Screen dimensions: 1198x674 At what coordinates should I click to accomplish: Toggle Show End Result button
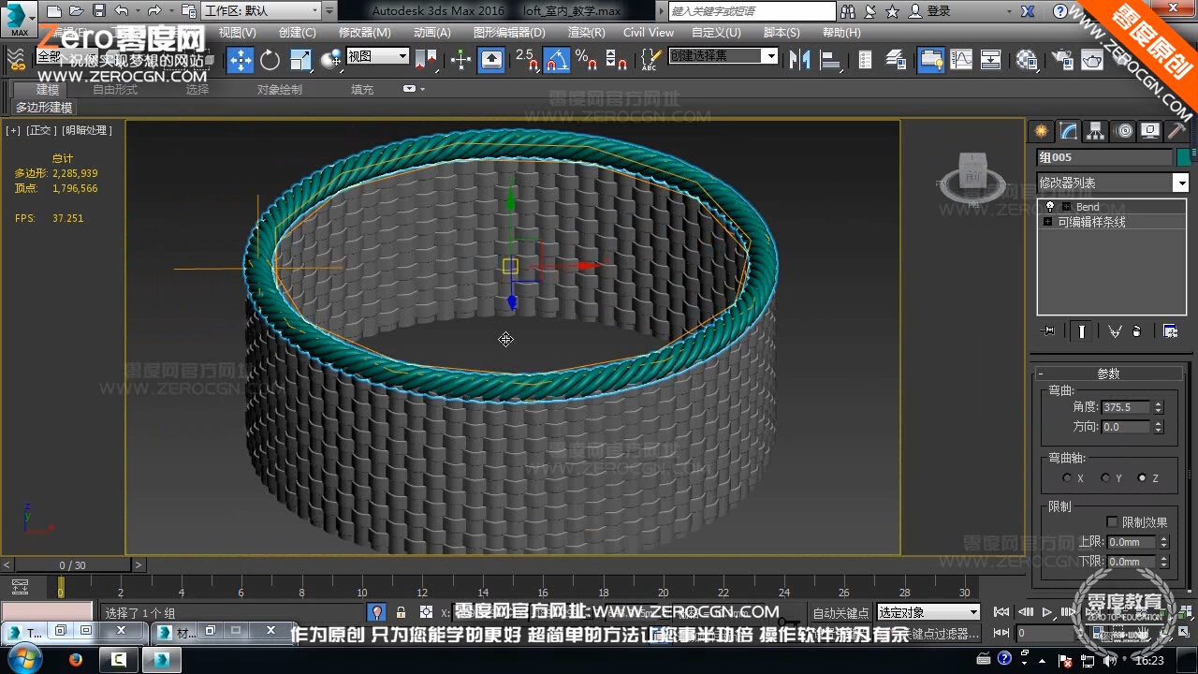[1082, 331]
